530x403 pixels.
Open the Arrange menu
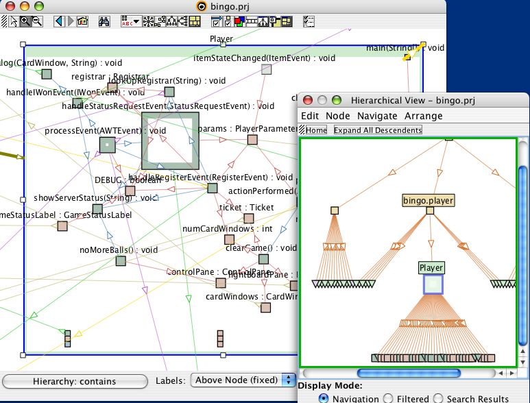(423, 116)
